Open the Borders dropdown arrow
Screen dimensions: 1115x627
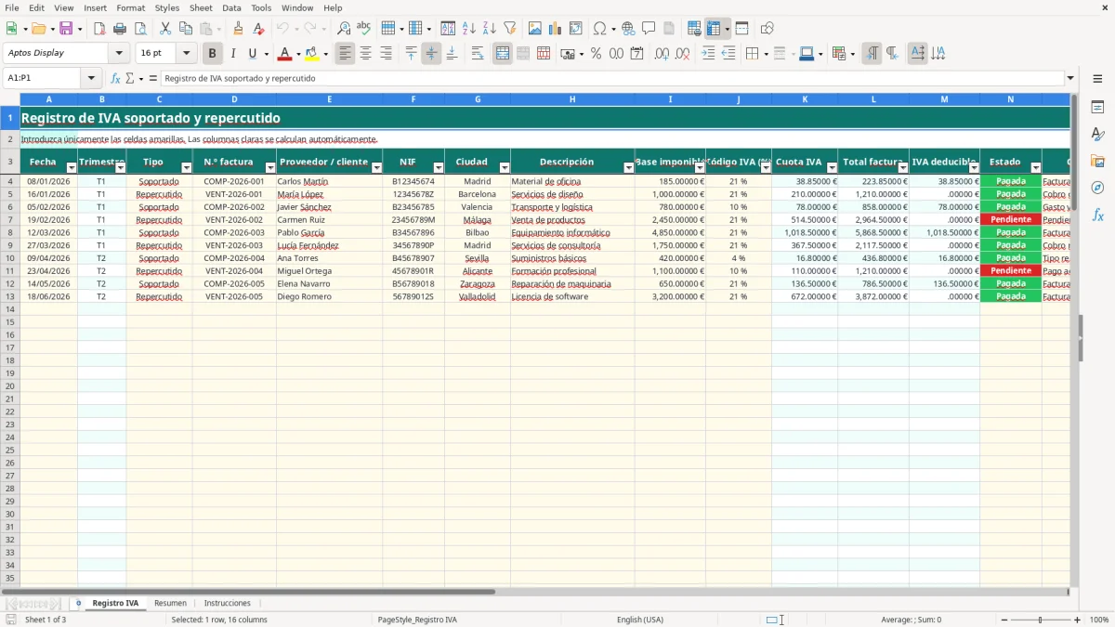click(x=765, y=54)
